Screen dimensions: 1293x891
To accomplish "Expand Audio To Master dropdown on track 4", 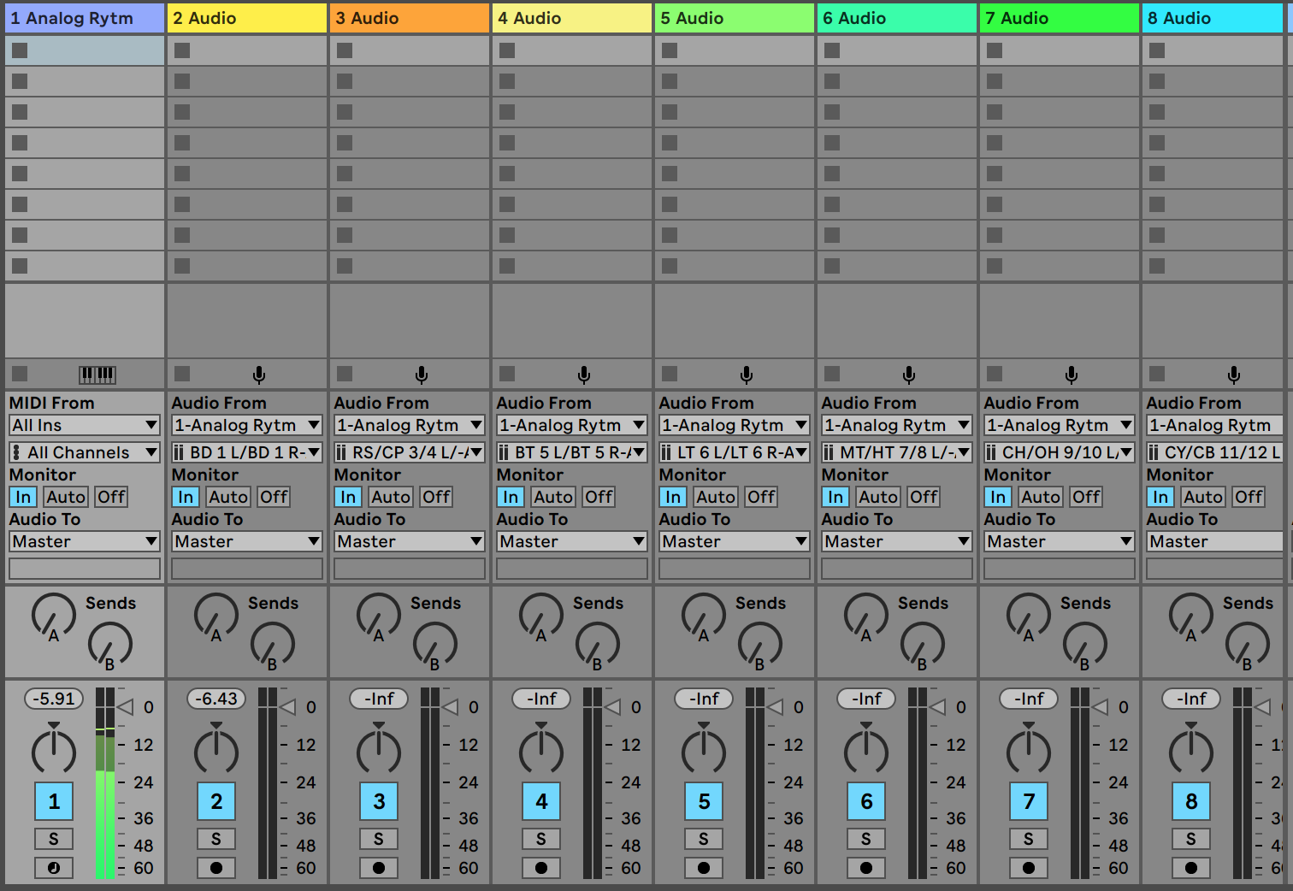I will coord(572,541).
